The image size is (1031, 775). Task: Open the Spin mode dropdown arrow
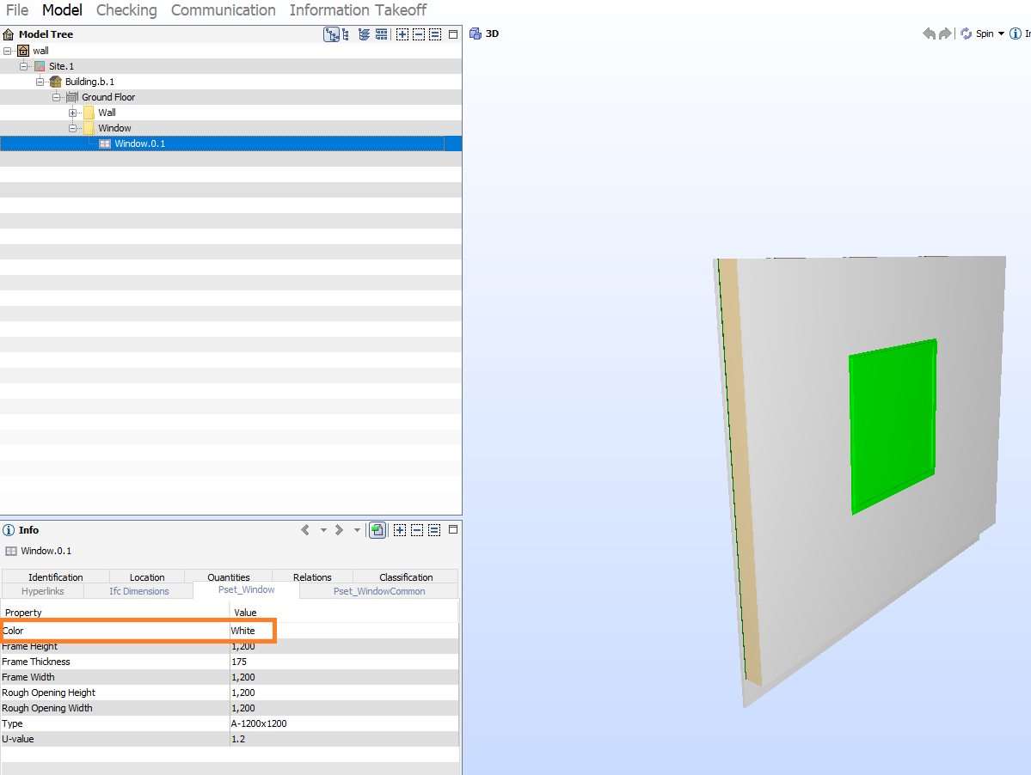coord(1001,34)
